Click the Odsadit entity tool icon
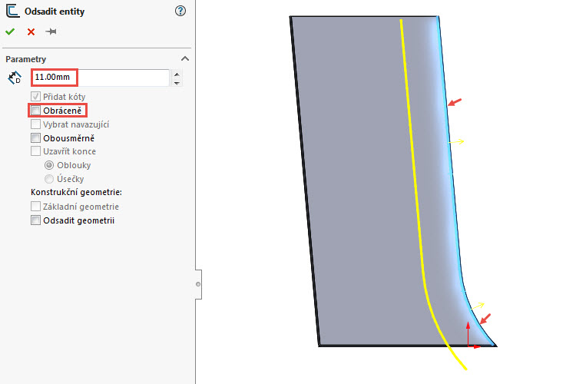Viewport: 576px width, 384px height. tap(12, 11)
